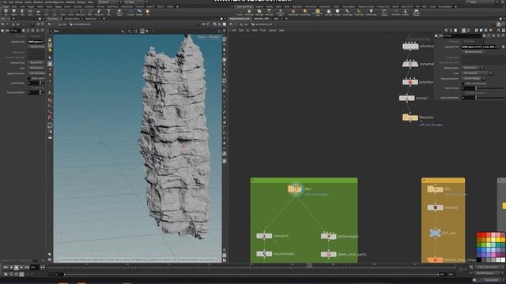This screenshot has height=284, width=506.
Task: Select the file2 node in green box
Action: 295,189
